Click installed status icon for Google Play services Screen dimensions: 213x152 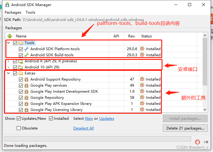pyautogui.click(x=142, y=85)
